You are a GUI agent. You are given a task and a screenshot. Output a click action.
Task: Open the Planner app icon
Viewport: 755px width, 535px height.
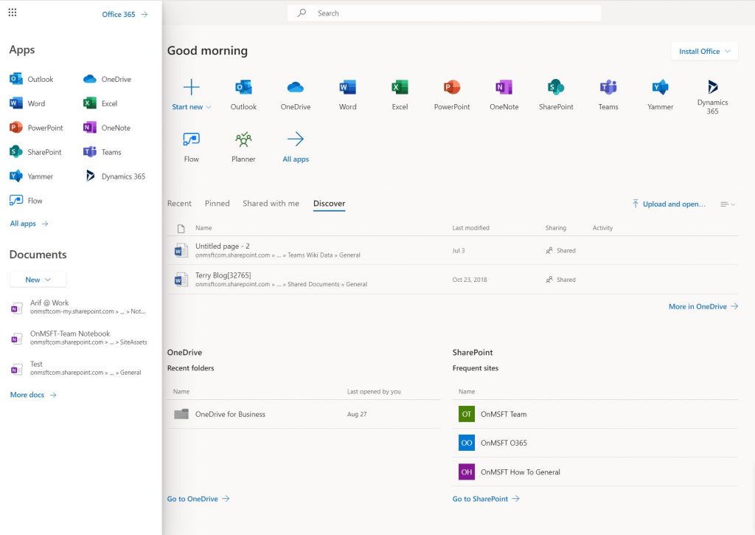[x=243, y=140]
